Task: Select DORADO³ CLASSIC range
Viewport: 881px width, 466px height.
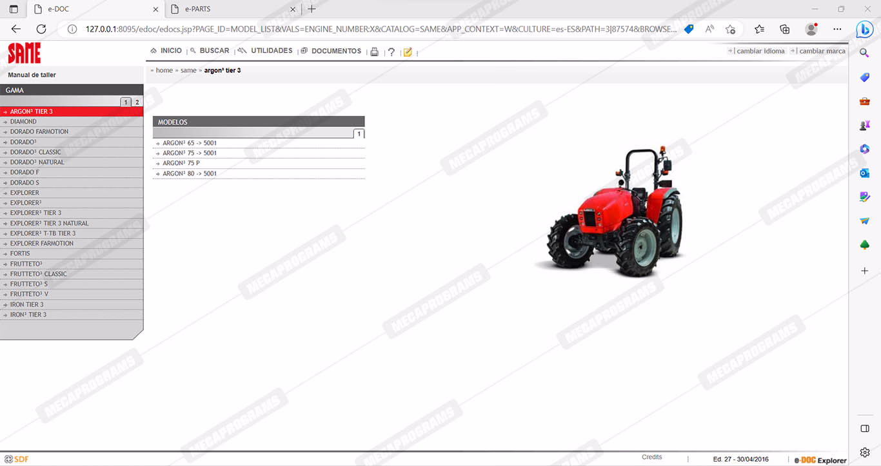Action: tap(72, 152)
